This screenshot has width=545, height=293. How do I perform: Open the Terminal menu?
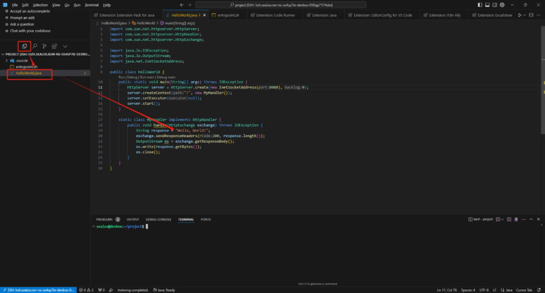pos(91,5)
